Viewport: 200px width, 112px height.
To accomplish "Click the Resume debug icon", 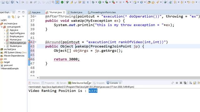I will click(23, 2).
